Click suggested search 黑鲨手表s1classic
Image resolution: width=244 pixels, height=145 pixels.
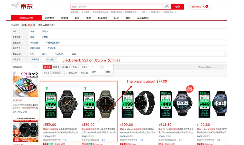tap(100, 12)
